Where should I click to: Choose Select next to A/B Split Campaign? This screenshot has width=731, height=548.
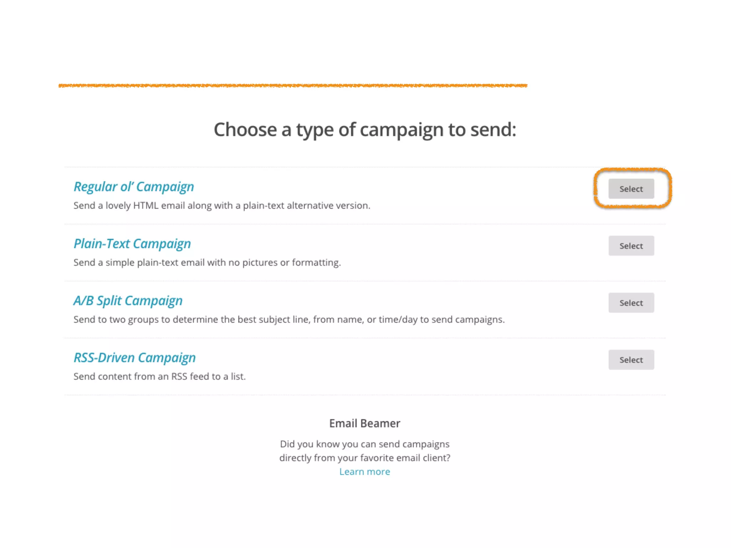point(631,303)
